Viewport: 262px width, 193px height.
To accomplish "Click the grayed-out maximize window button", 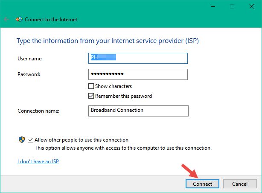I will click(232, 6).
